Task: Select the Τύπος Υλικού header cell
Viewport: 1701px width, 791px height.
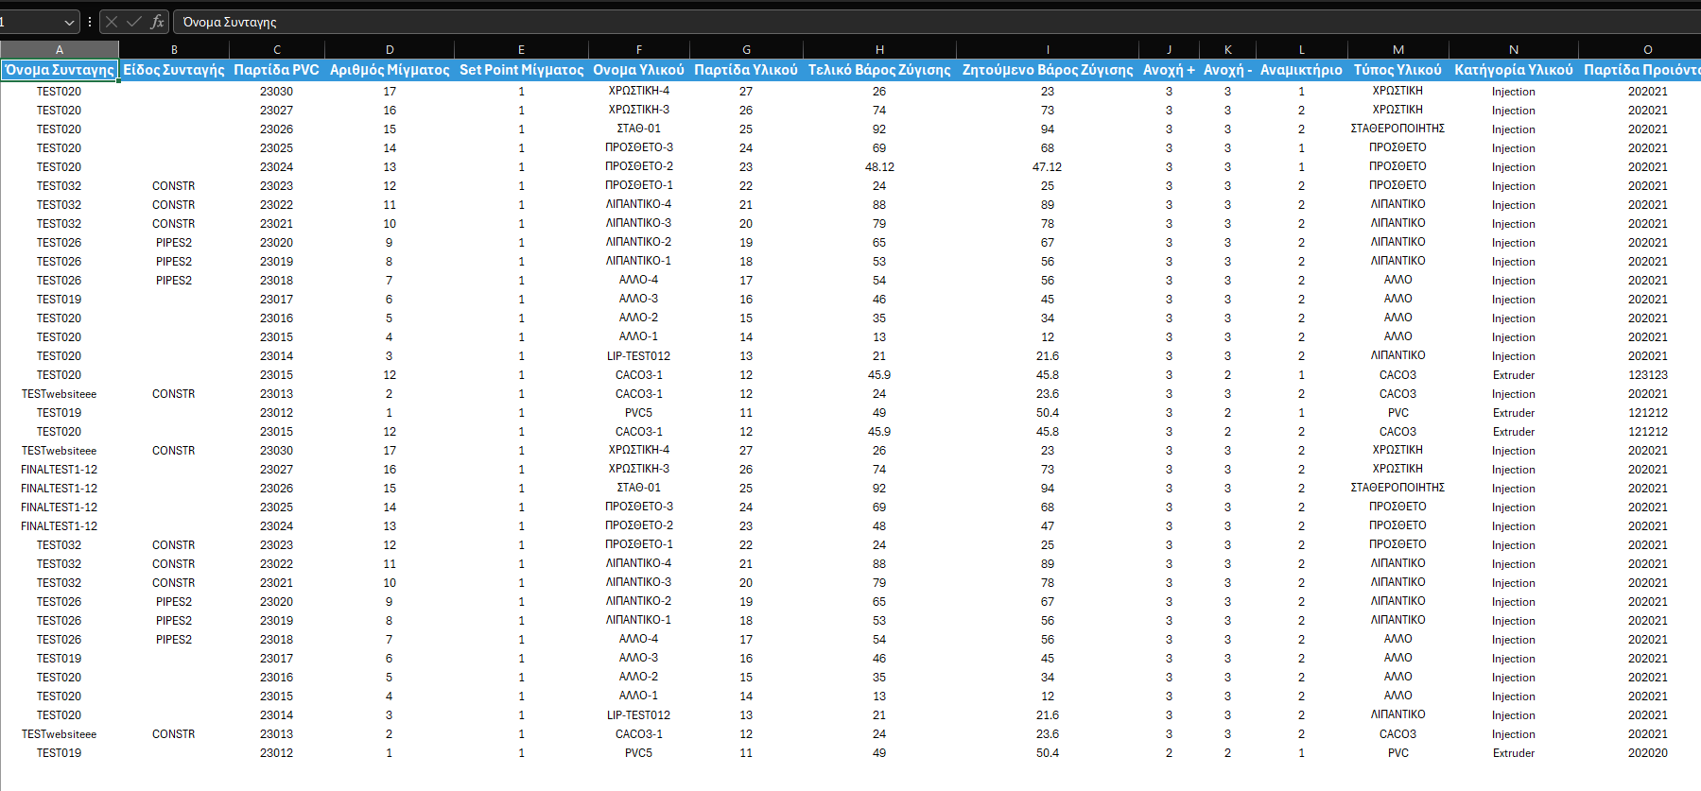Action: coord(1398,70)
